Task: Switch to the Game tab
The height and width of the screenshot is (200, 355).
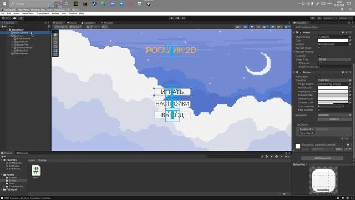Action: [72, 23]
